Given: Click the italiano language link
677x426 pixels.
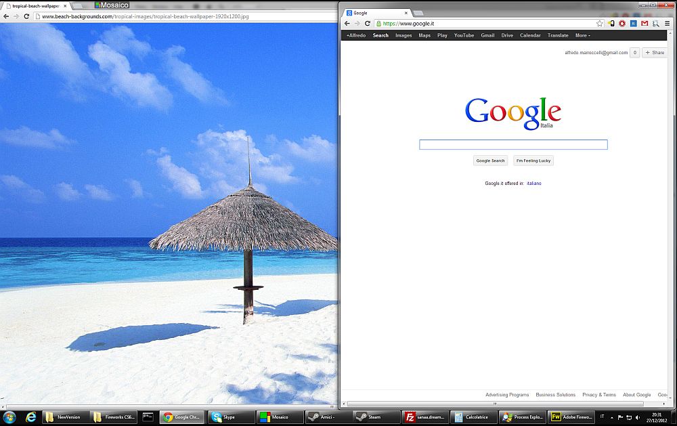Looking at the screenshot, I should click(534, 183).
